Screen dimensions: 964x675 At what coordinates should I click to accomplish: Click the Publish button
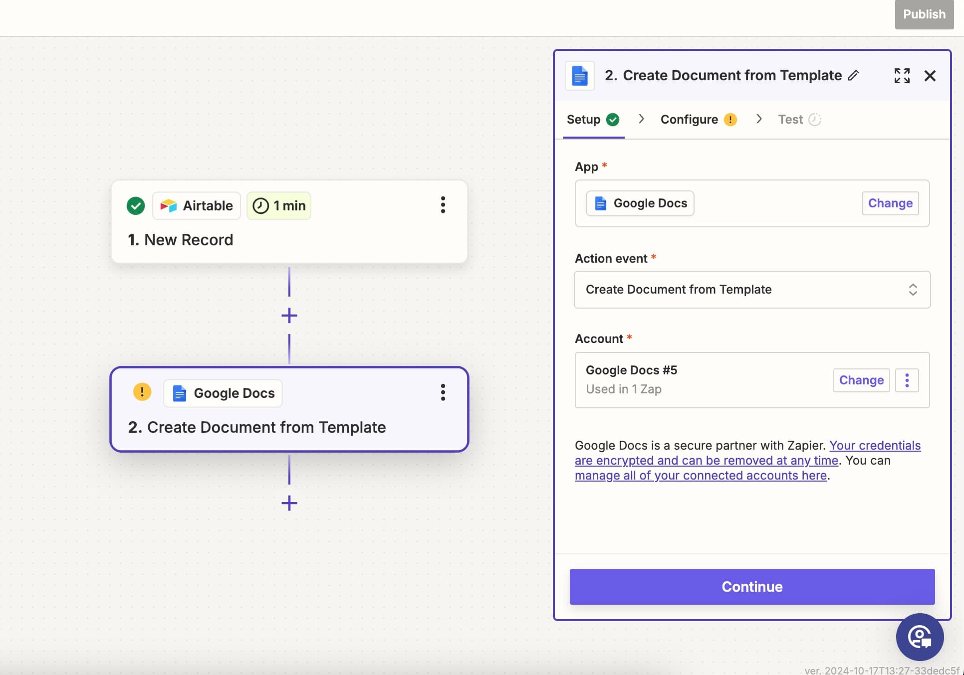[924, 14]
